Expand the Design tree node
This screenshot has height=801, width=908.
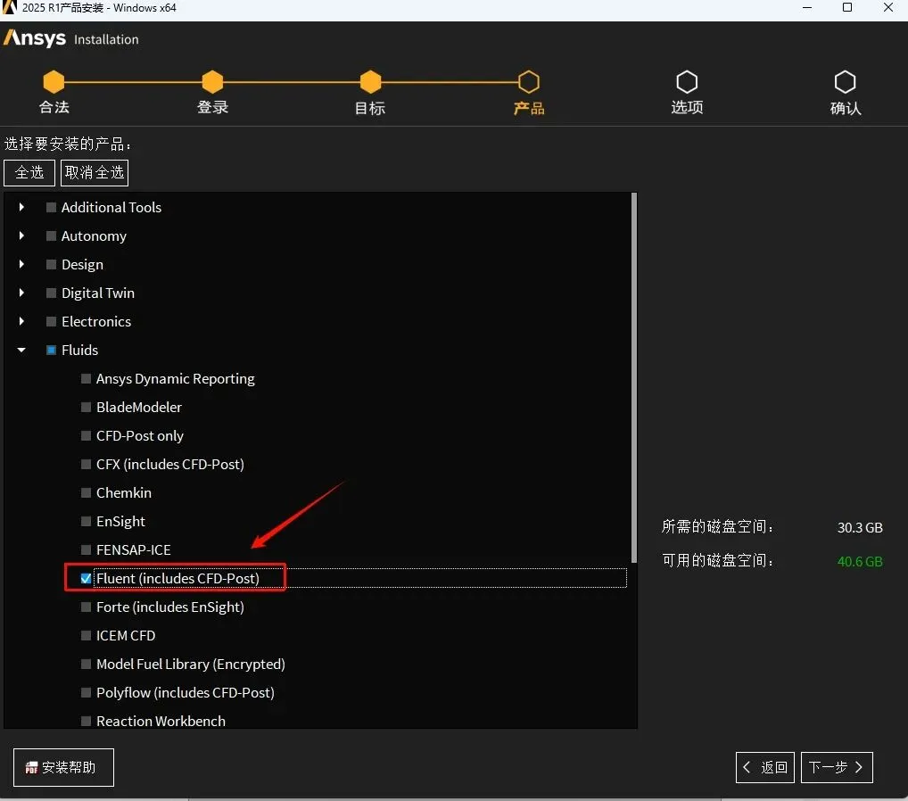[x=21, y=263]
